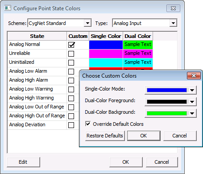The width and height of the screenshot is (203, 174).
Task: Check Custom for Analog Low Alarm
Action: coord(71,71)
